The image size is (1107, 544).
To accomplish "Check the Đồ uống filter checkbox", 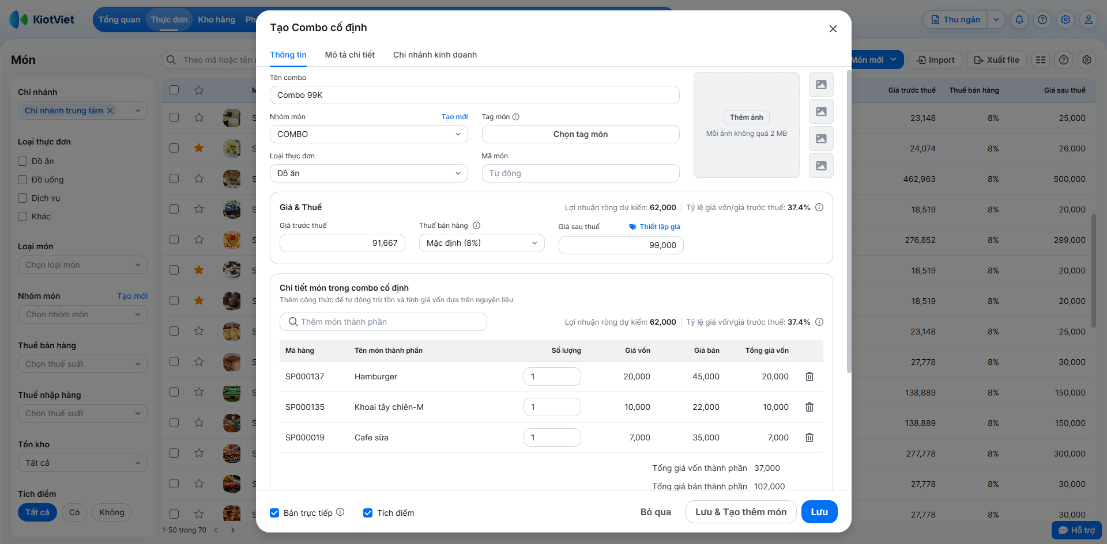I will (22, 180).
